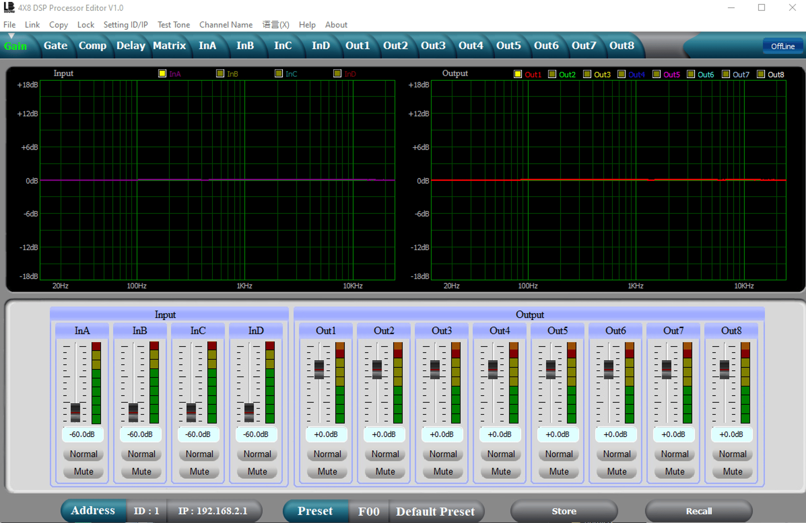The height and width of the screenshot is (523, 806).
Task: Enable the Out6 curve checkbox
Action: pos(691,74)
